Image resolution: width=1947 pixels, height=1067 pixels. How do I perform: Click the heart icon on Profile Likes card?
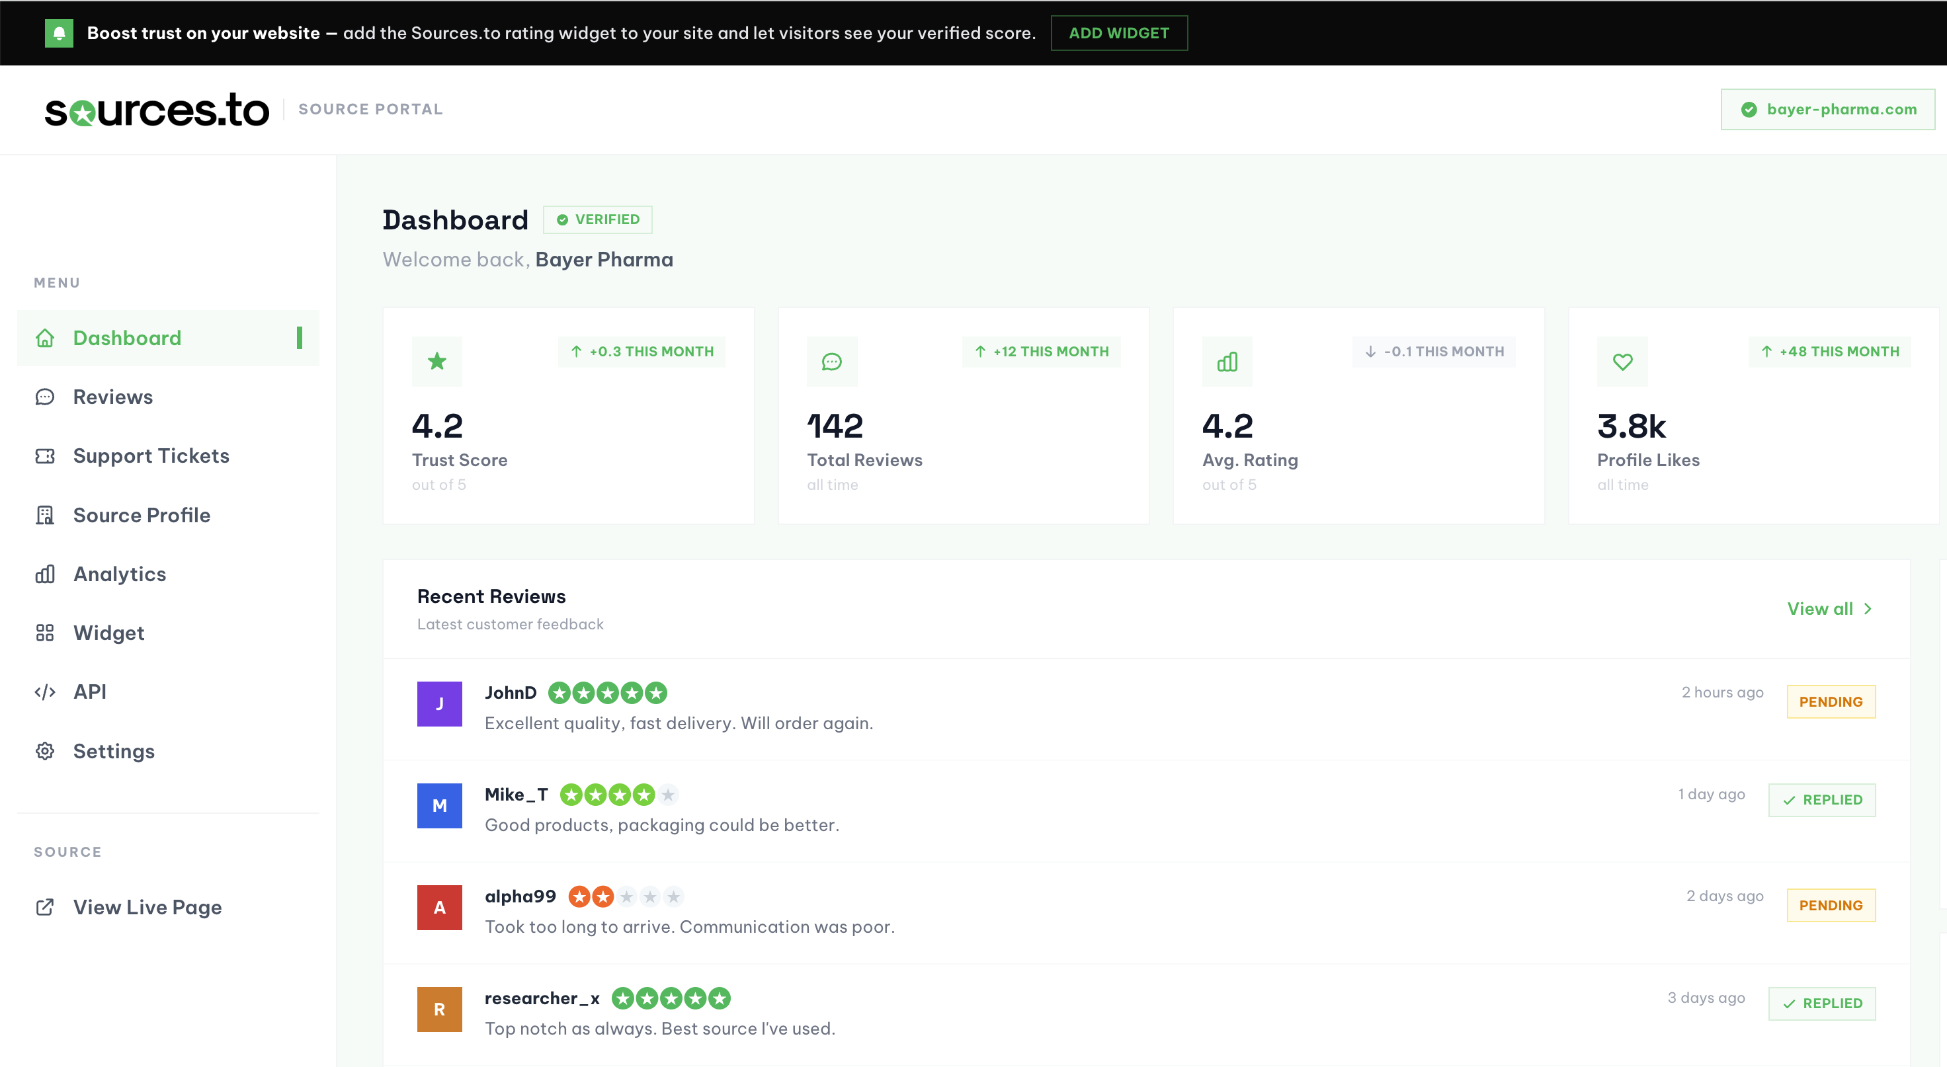(1622, 361)
